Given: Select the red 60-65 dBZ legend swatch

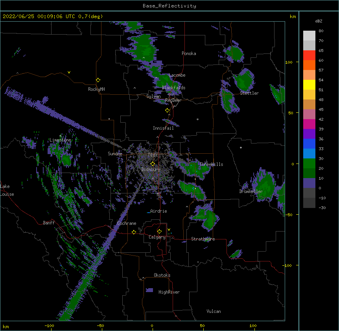Looking at the screenshot, I should 309,55.
